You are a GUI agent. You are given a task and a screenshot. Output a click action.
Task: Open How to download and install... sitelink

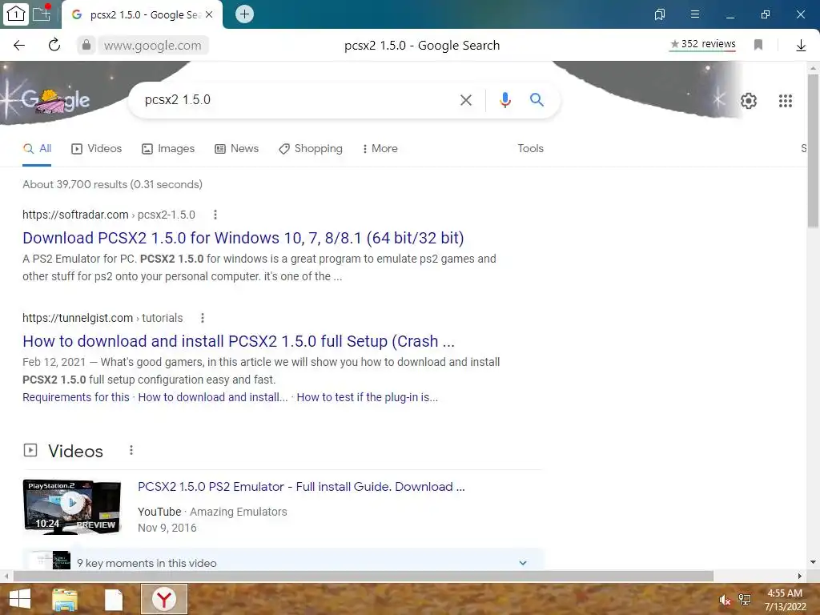tap(213, 397)
